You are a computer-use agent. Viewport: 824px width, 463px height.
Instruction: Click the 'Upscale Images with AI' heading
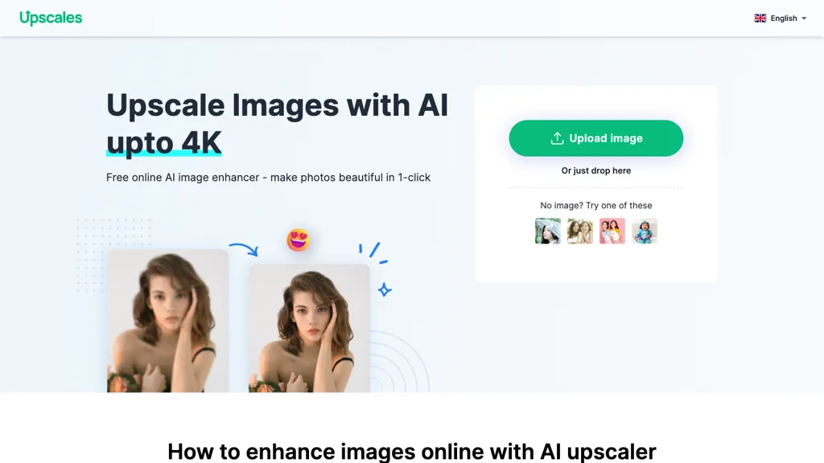pyautogui.click(x=277, y=105)
